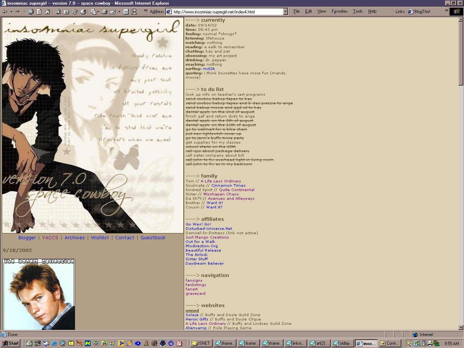Image resolution: width=464 pixels, height=348 pixels.
Task: Open the Discuss toolbar icon
Action: coord(126,12)
